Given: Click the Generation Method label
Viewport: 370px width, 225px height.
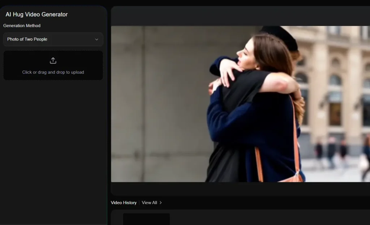Looking at the screenshot, I should pyautogui.click(x=22, y=26).
